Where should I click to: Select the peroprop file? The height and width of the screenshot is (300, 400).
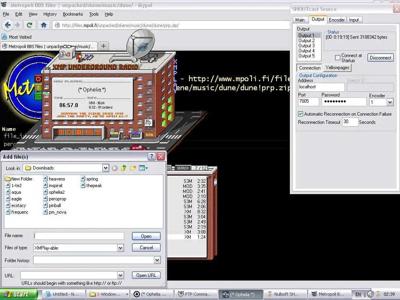coord(55,199)
